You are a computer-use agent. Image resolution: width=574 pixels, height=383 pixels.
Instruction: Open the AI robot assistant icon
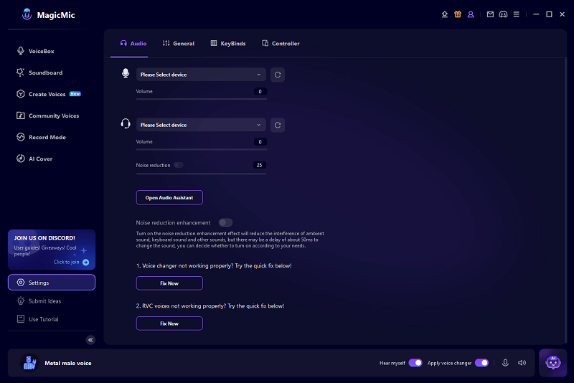pyautogui.click(x=552, y=363)
